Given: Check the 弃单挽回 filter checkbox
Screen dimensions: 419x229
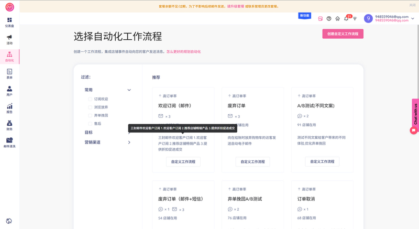Looking at the screenshot, I should [x=90, y=115].
